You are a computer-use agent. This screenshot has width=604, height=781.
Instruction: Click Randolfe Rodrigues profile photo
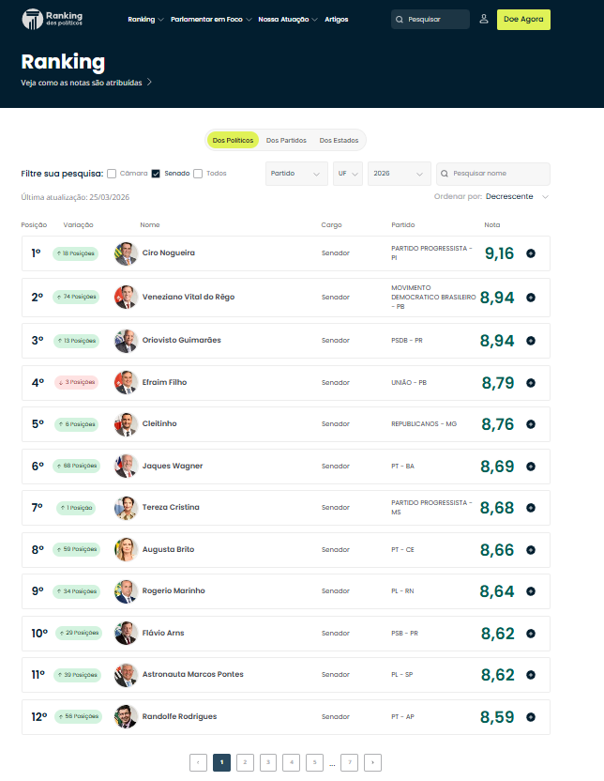click(x=125, y=716)
